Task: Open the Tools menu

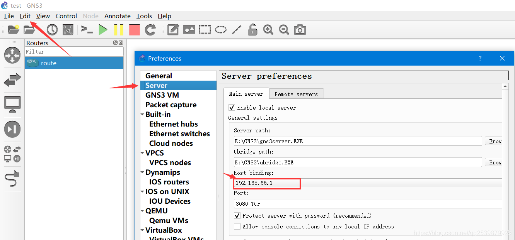Action: [x=144, y=16]
